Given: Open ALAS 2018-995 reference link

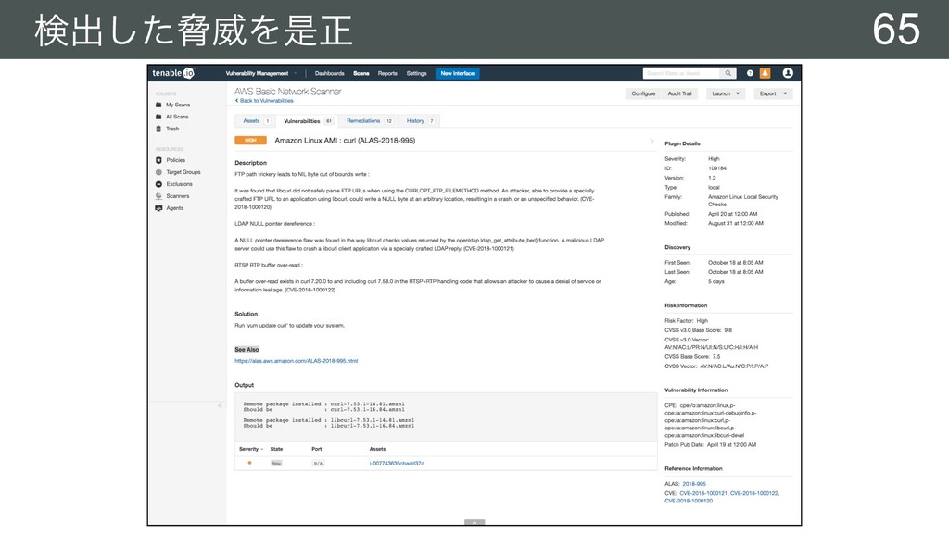Looking at the screenshot, I should click(x=694, y=484).
